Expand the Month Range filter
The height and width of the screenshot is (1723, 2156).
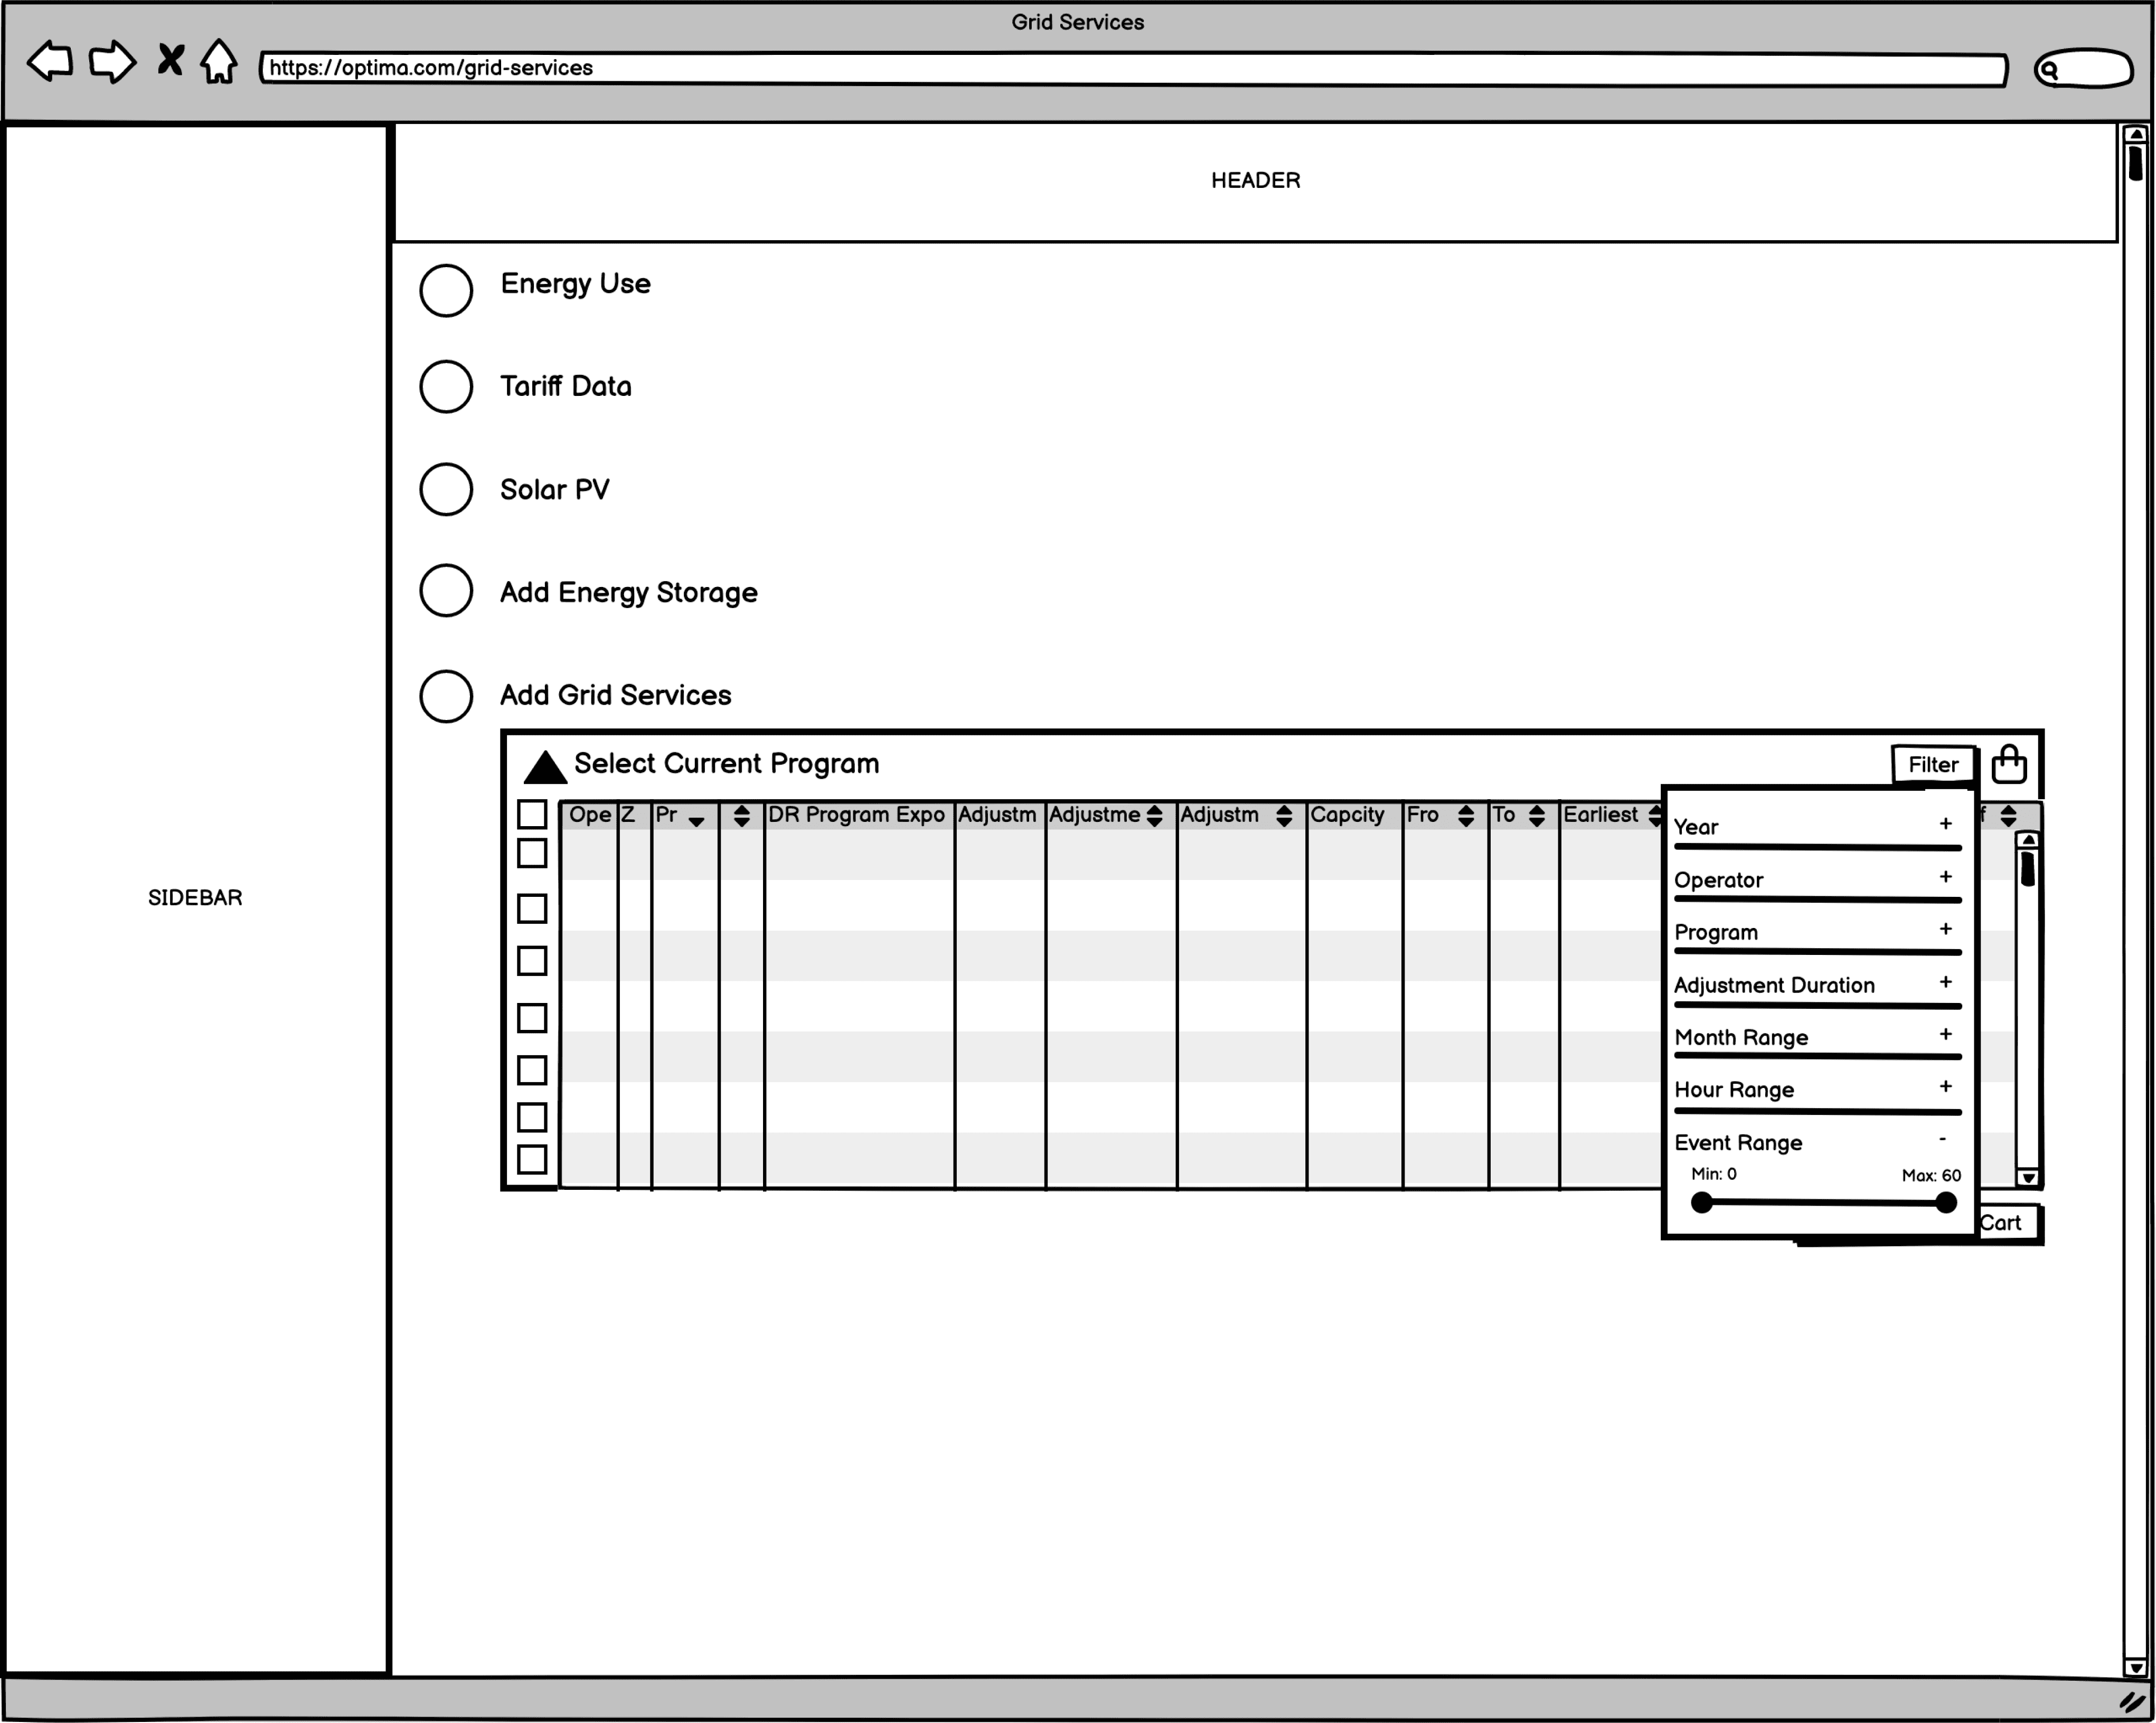tap(1945, 1034)
